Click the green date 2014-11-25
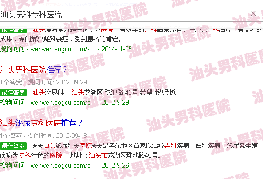The width and height of the screenshot is (263, 179). (117, 49)
